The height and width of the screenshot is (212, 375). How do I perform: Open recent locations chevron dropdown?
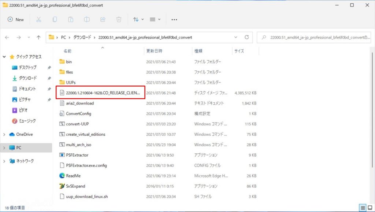pos(29,37)
